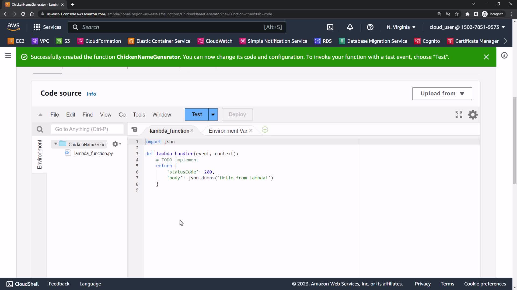This screenshot has height=290, width=517.
Task: Toggle fullscreen code editor icon
Action: (459, 115)
